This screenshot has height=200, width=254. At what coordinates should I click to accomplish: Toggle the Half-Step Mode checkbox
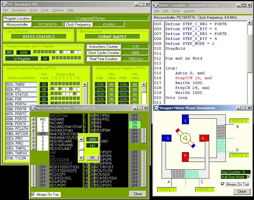[x=248, y=177]
